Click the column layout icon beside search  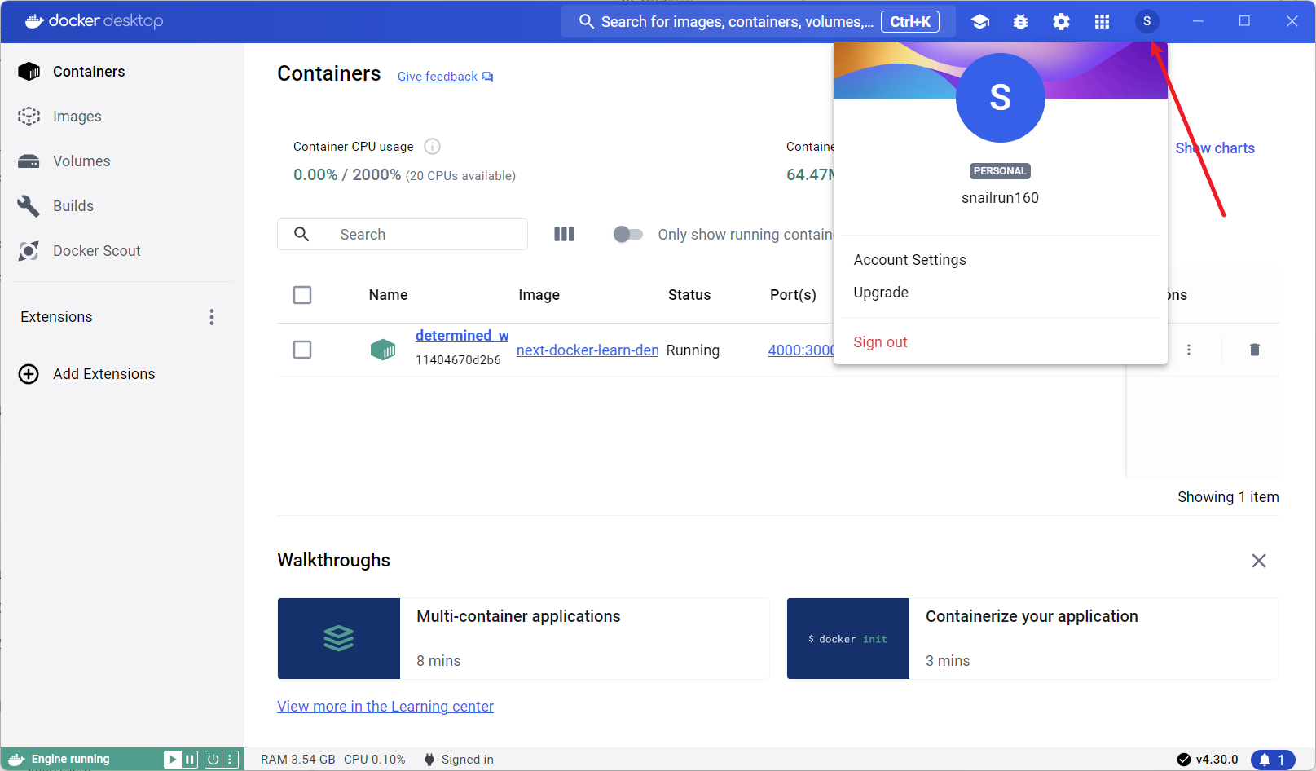tap(564, 235)
